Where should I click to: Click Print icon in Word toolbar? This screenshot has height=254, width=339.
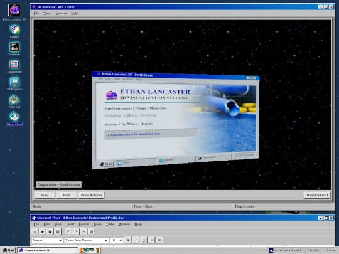coord(58,232)
